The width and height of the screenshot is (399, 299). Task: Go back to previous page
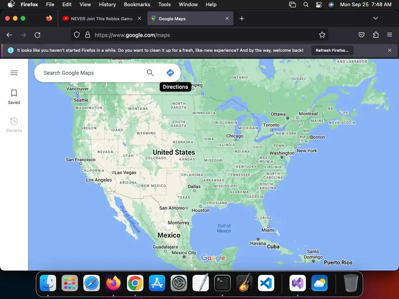point(9,35)
